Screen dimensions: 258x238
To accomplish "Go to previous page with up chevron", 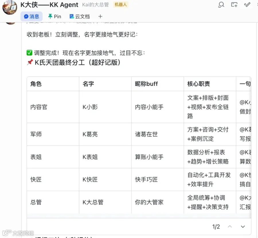I will coord(230,227).
